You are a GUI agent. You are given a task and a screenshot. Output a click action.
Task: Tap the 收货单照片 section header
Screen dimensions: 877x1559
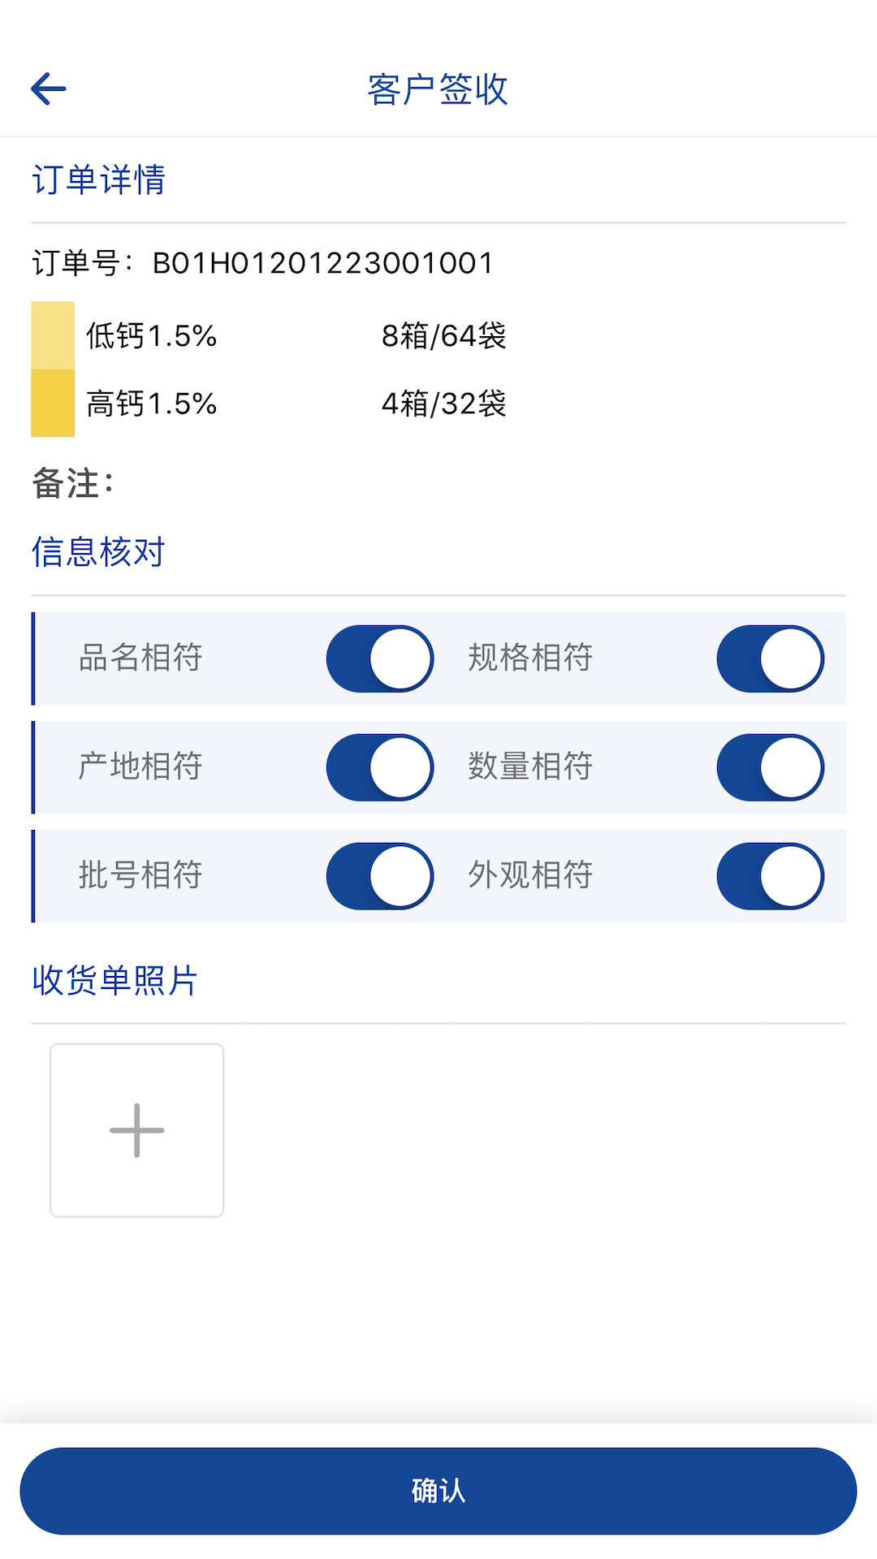(x=114, y=980)
